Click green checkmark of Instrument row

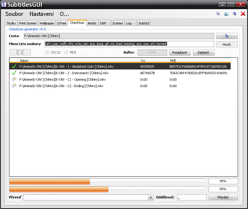[x=14, y=73]
